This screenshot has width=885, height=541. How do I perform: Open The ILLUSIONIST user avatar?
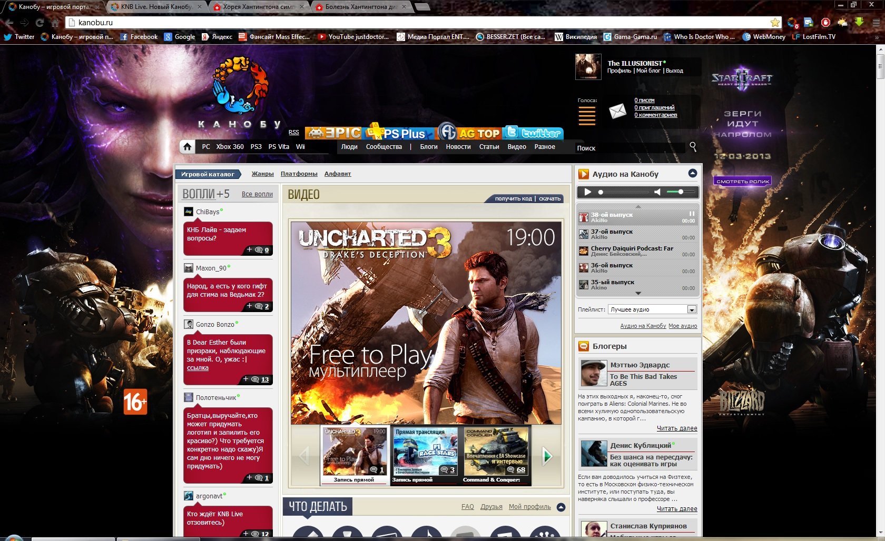[x=588, y=67]
